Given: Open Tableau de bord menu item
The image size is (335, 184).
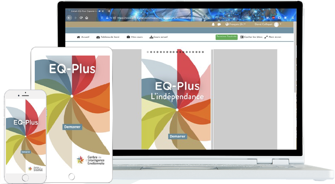Looking at the screenshot, I should (x=108, y=37).
